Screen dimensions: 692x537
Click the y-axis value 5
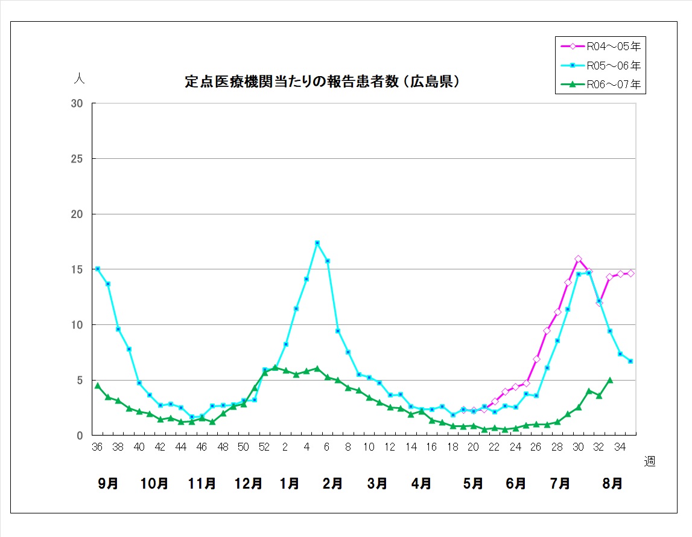[80, 380]
